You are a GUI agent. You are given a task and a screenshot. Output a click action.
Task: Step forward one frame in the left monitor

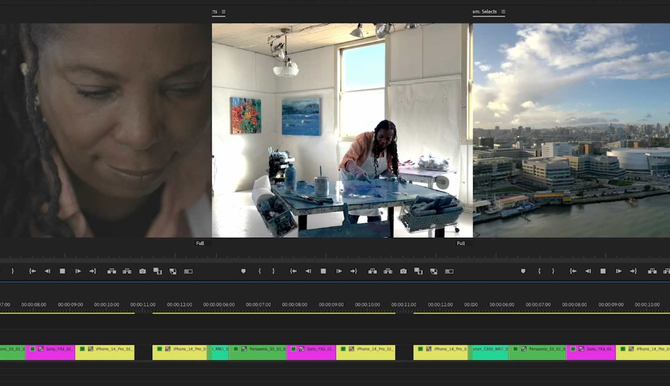coord(78,271)
